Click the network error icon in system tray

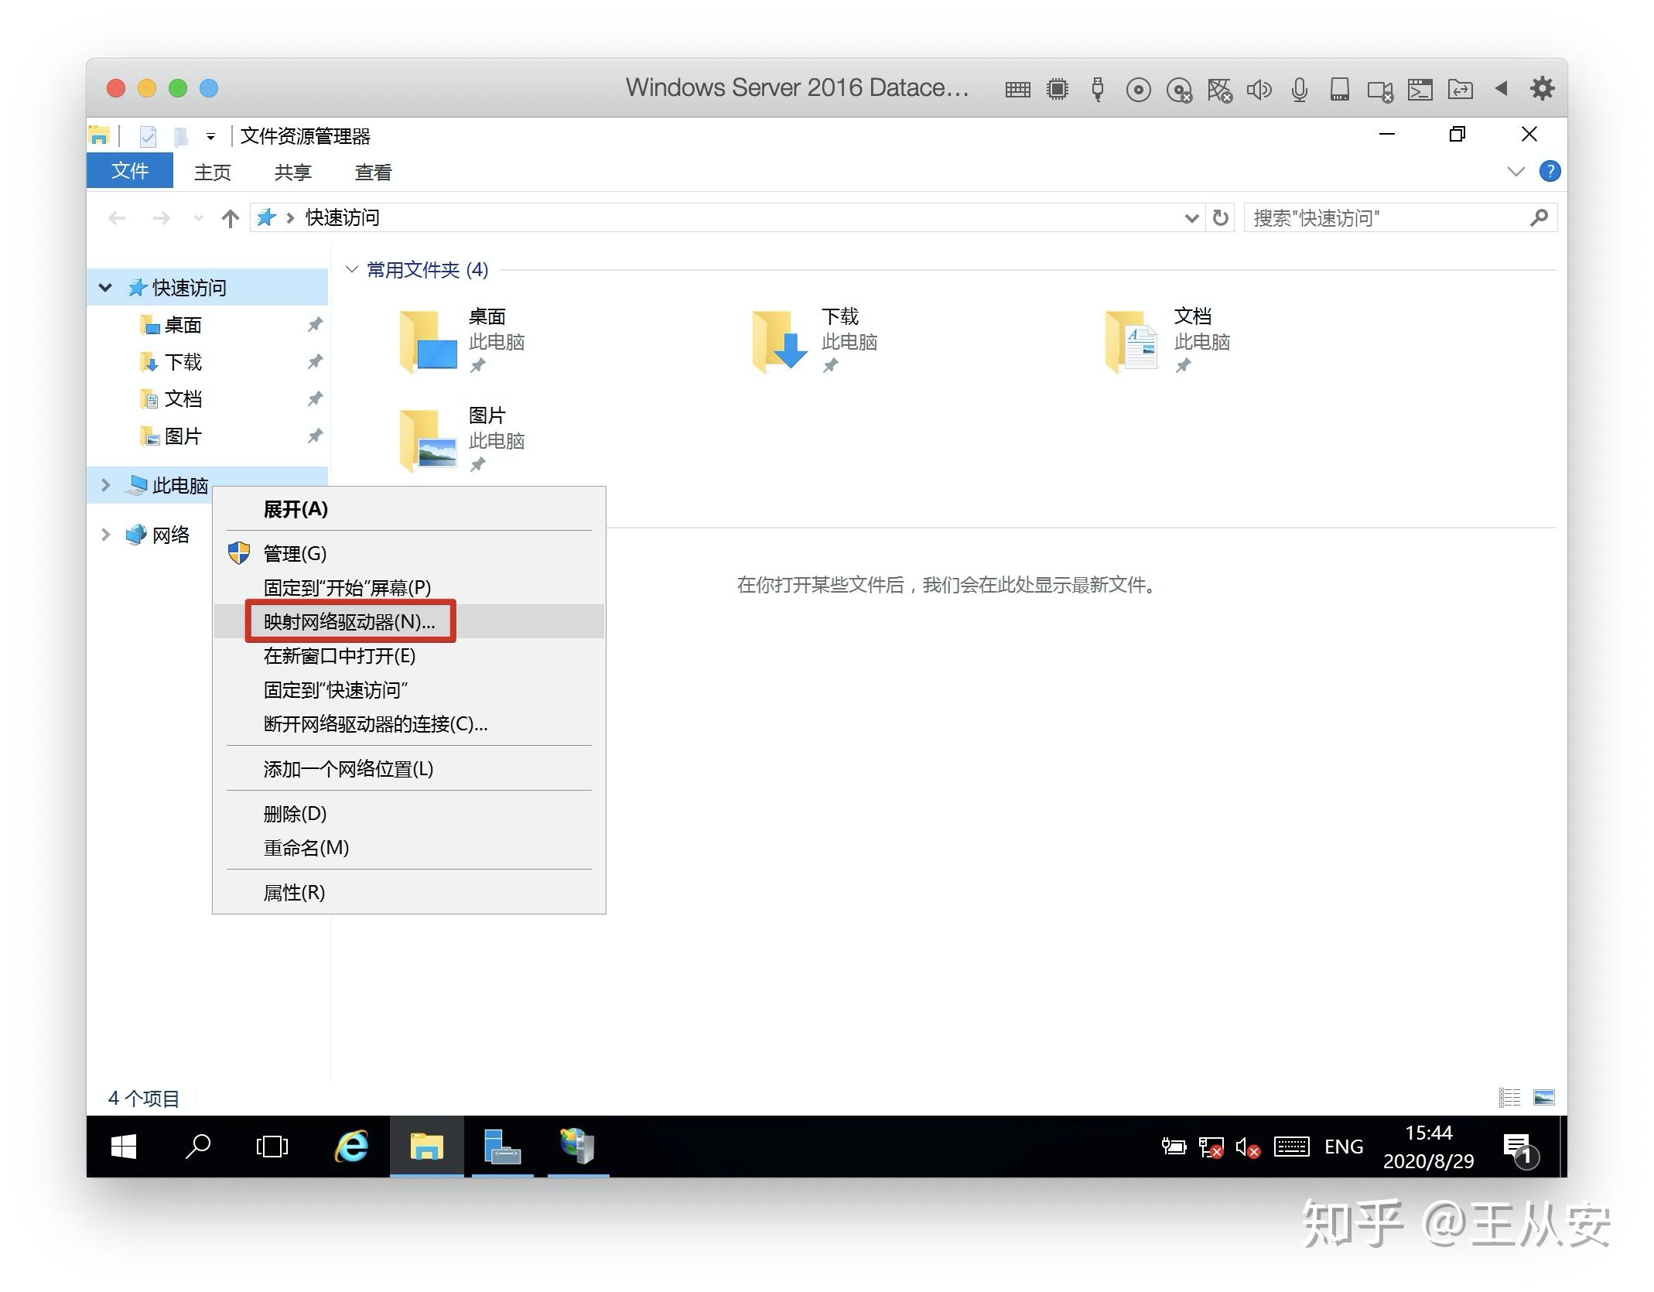click(1211, 1148)
